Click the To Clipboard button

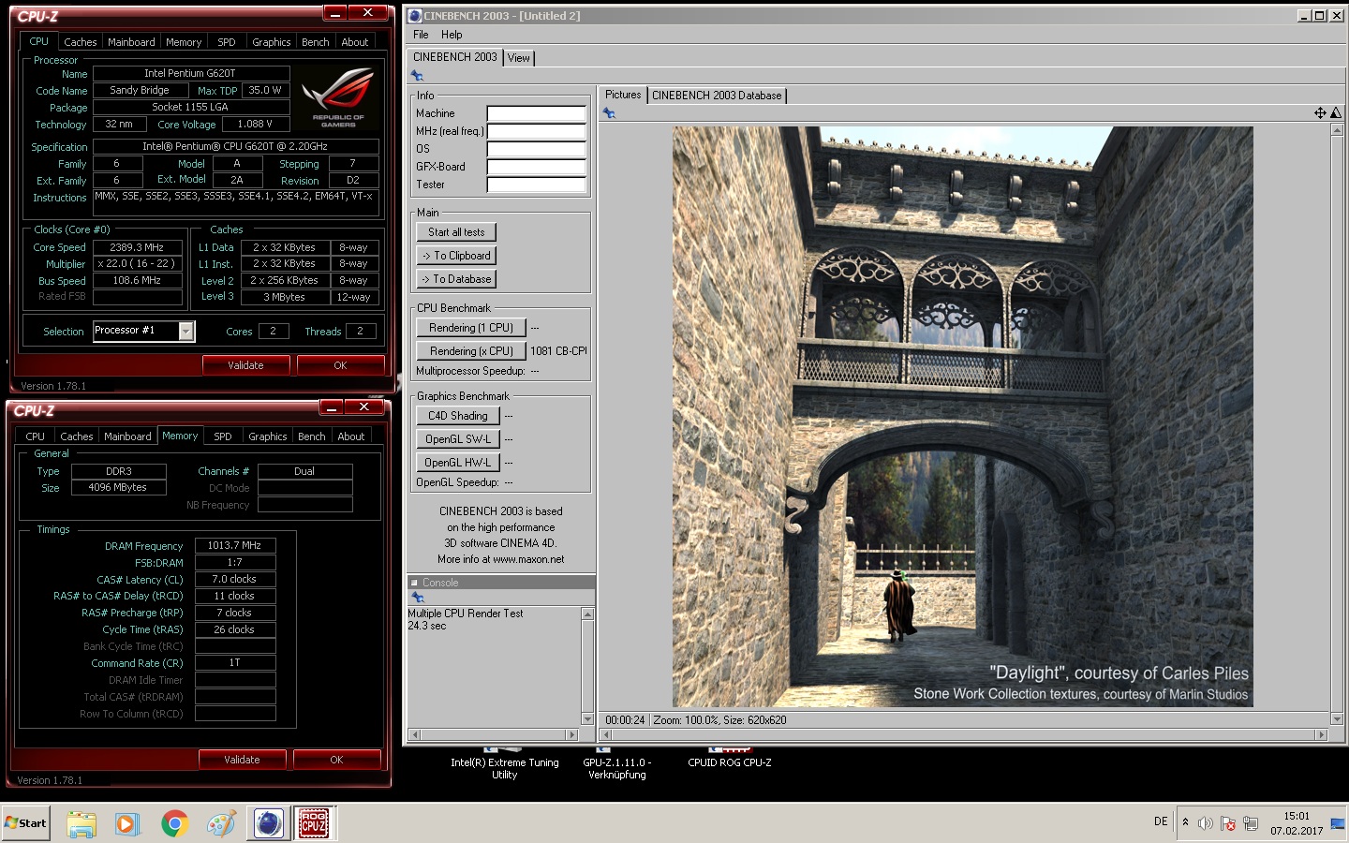pos(456,256)
